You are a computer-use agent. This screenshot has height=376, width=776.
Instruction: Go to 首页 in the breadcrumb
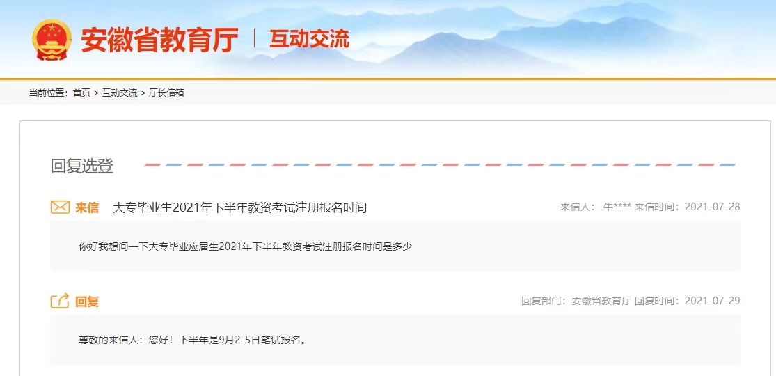(x=81, y=93)
